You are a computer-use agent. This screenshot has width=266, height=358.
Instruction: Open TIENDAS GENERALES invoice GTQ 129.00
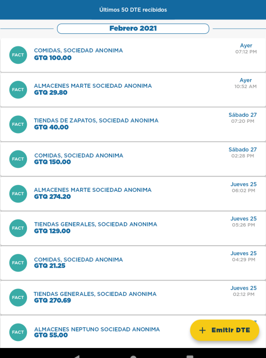[x=133, y=228]
